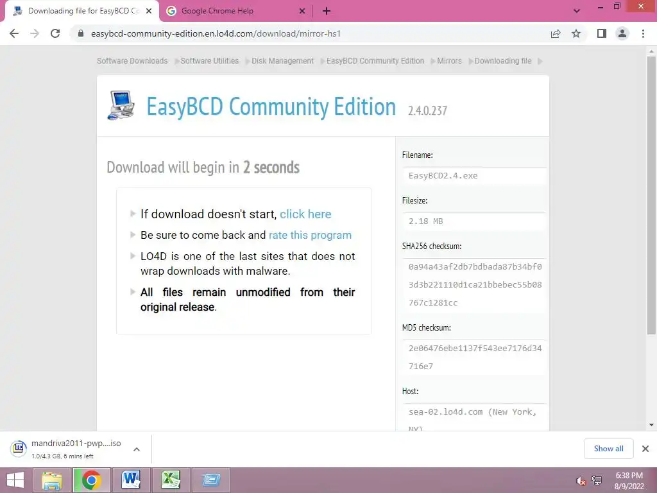This screenshot has width=657, height=493.
Task: Select the MD5 checksum value
Action: [474, 357]
